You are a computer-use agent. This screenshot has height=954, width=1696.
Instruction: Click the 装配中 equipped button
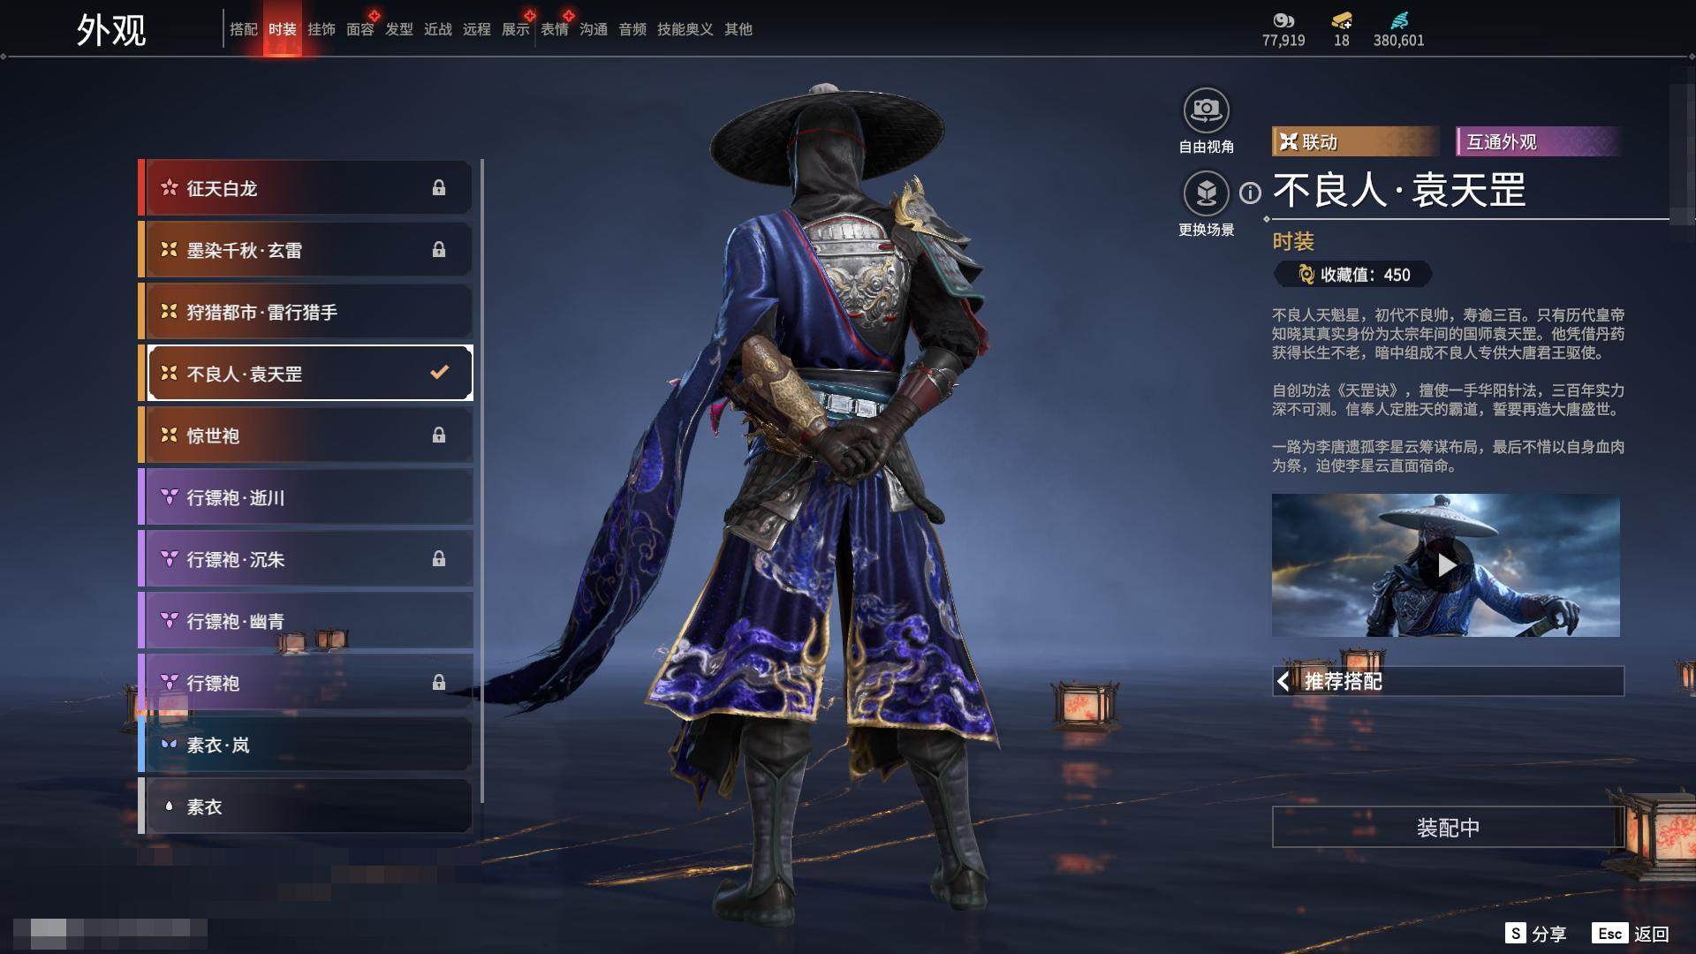(x=1448, y=827)
